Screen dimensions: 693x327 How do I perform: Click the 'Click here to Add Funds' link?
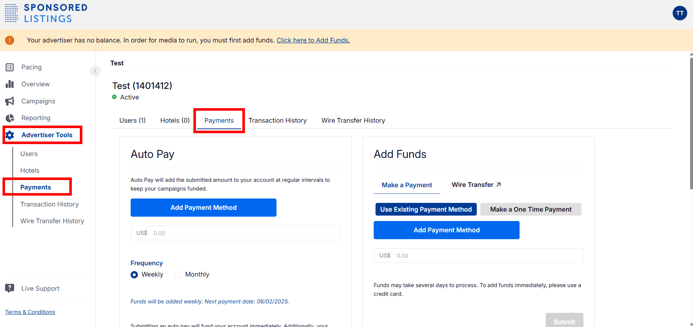tap(313, 40)
